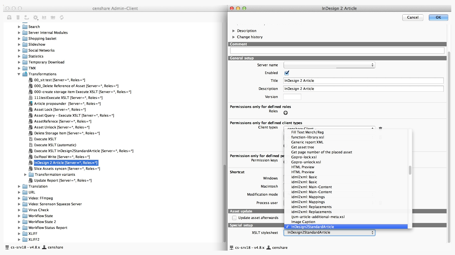This screenshot has height=255, width=455.
Task: Uncheck the Enabled checkbox
Action: coord(287,73)
